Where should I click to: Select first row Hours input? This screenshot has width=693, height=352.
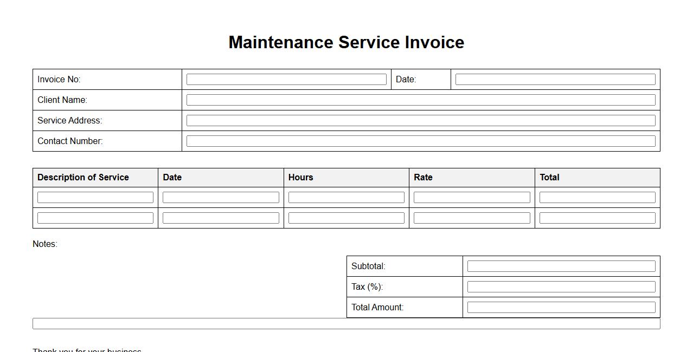347,198
